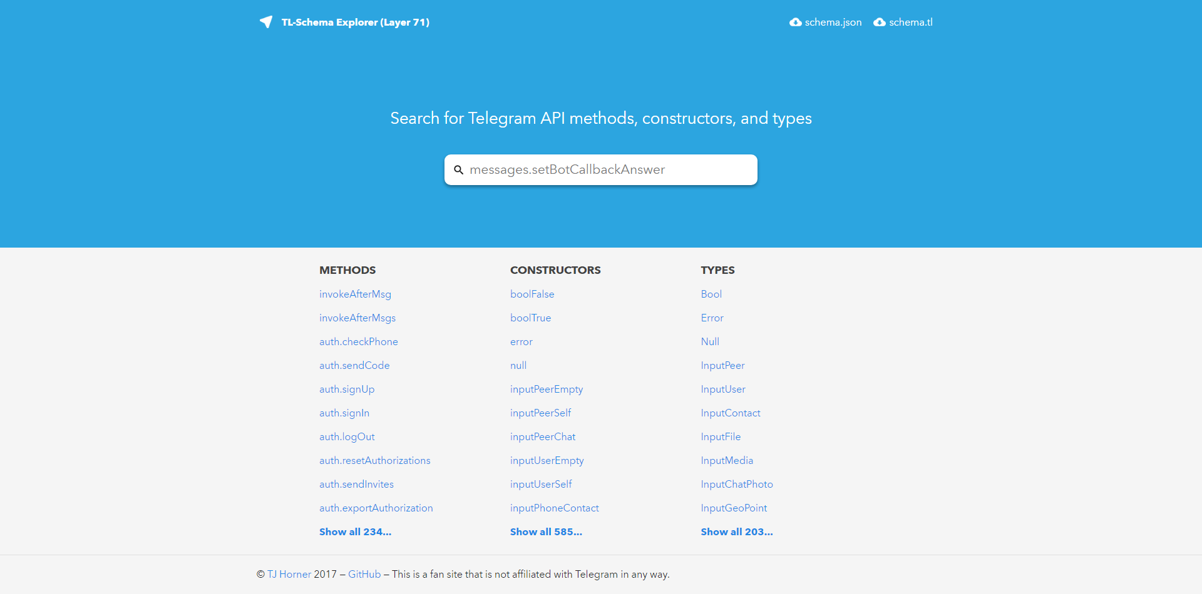Viewport: 1202px width, 594px height.
Task: Focus the messages.setBotCallbackAnswer search field
Action: click(x=601, y=169)
